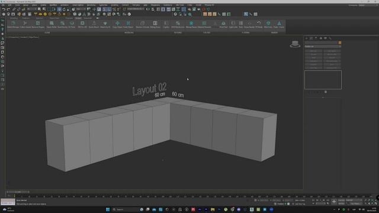Screen dimensions: 379x213
Task: Open the Tools menu
Action: [x=18, y=5]
